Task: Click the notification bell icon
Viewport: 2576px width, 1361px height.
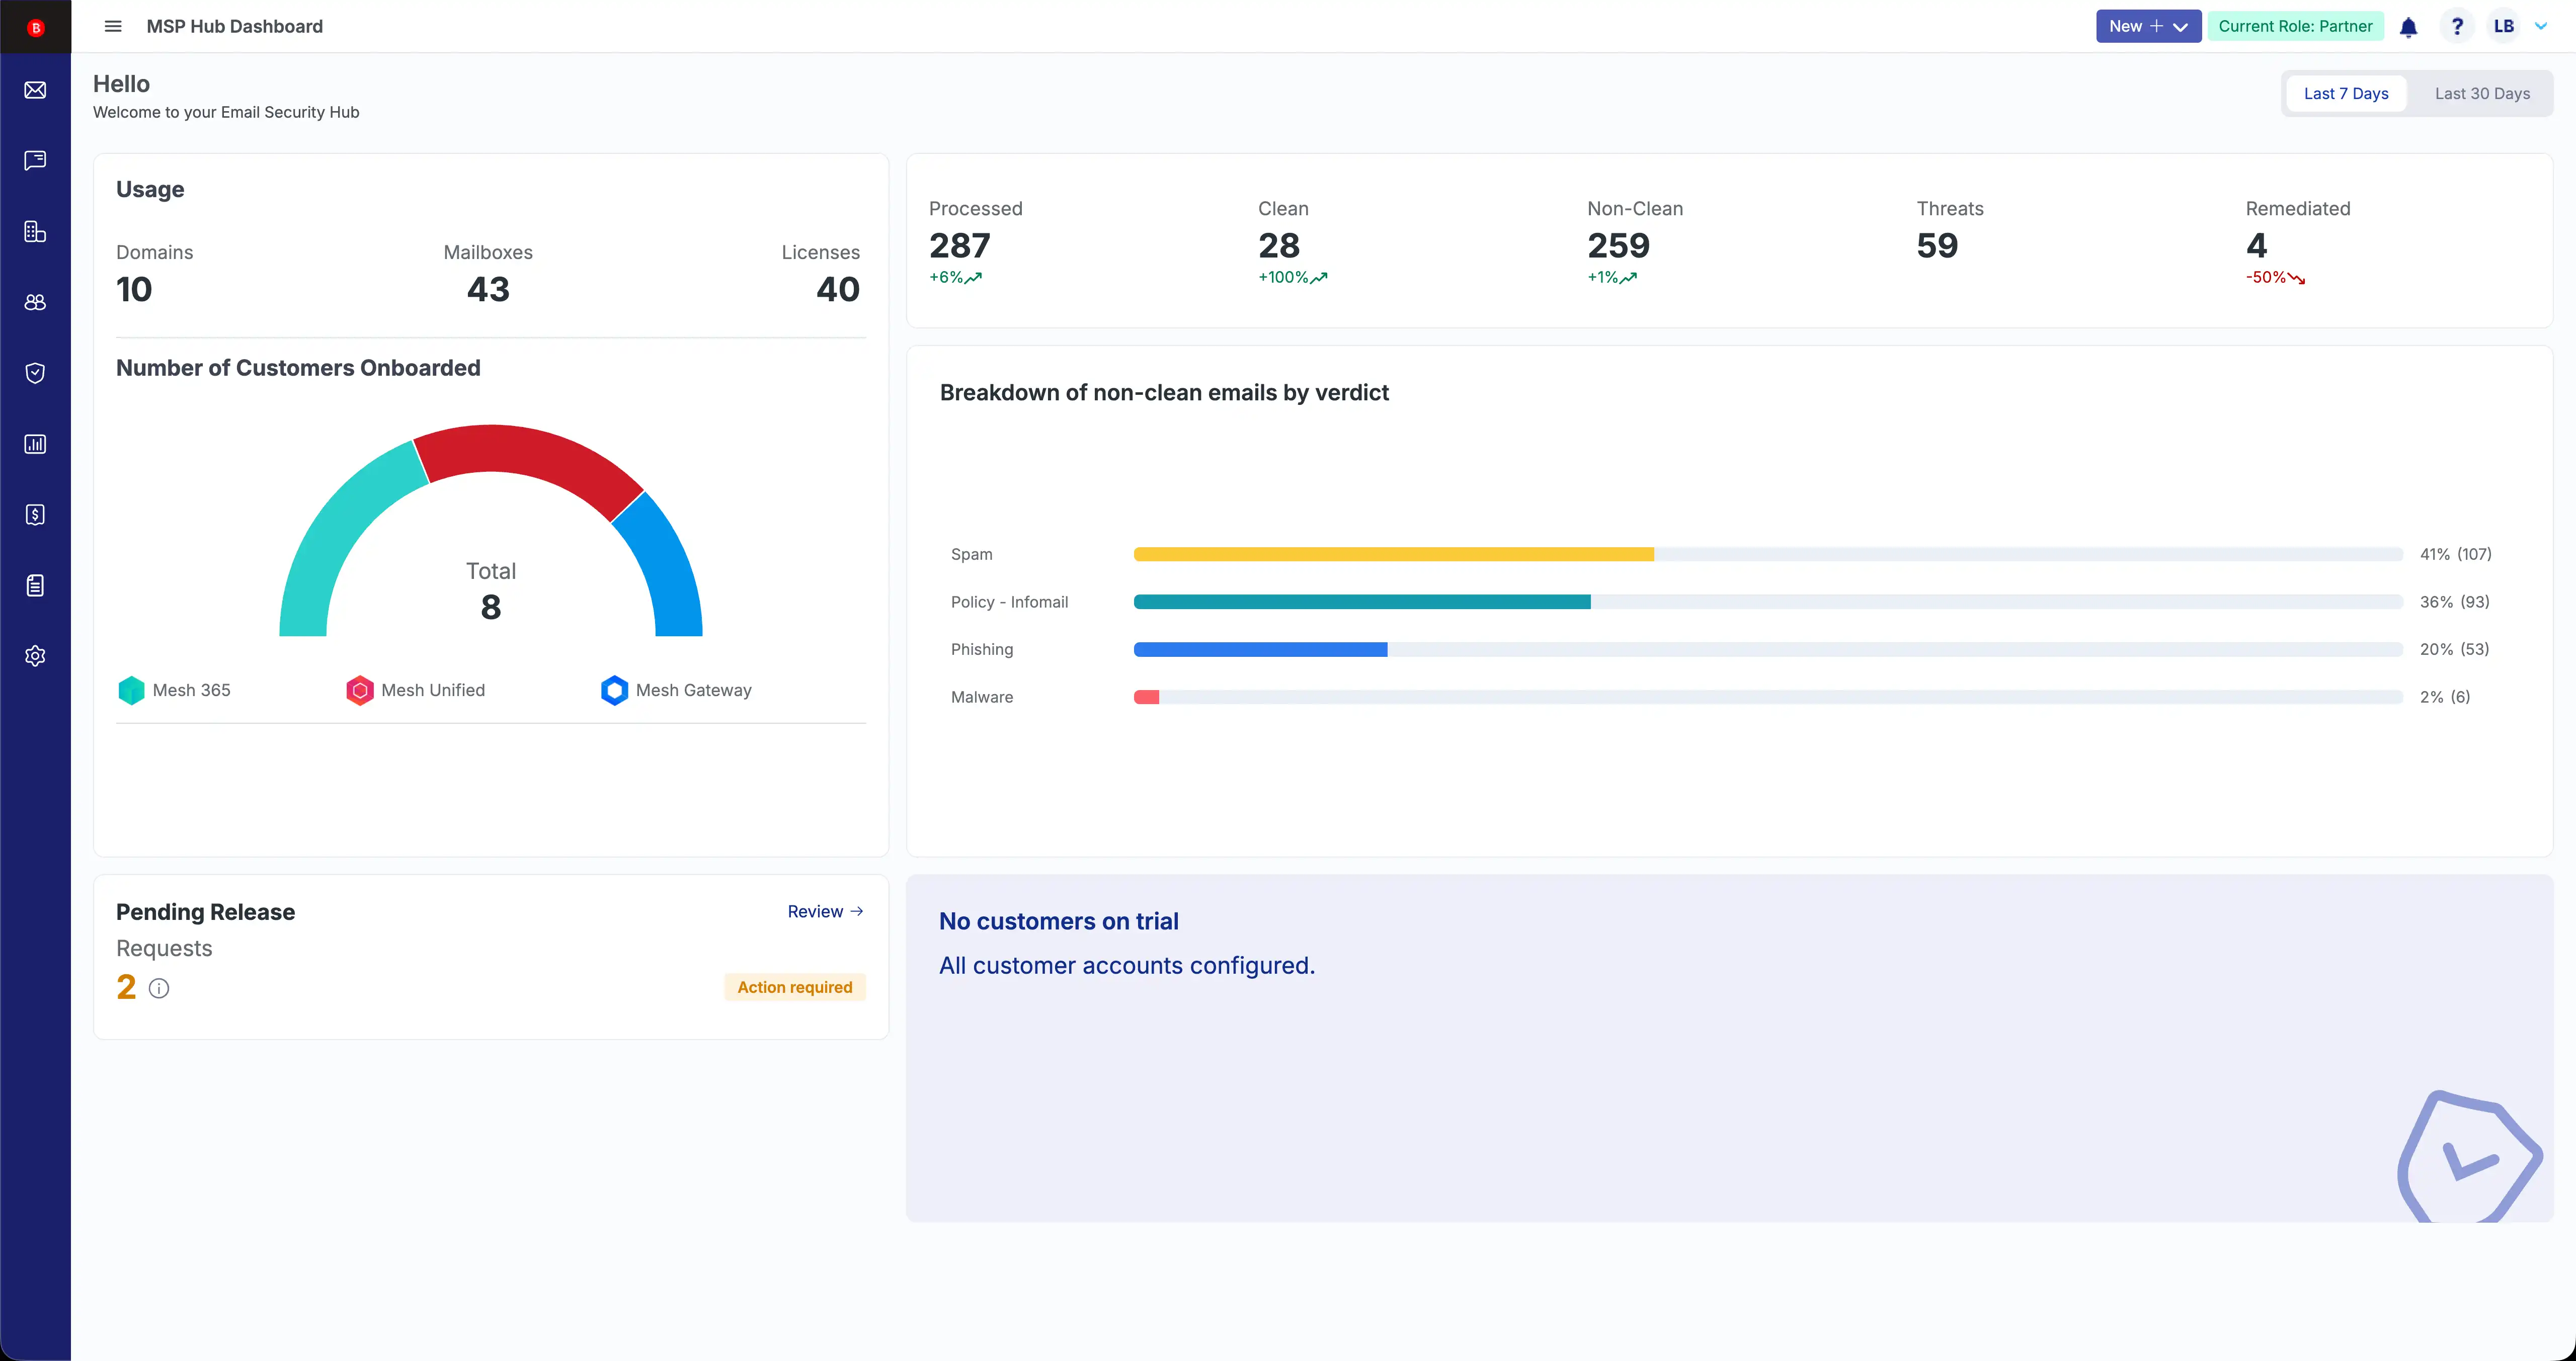Action: click(2409, 27)
